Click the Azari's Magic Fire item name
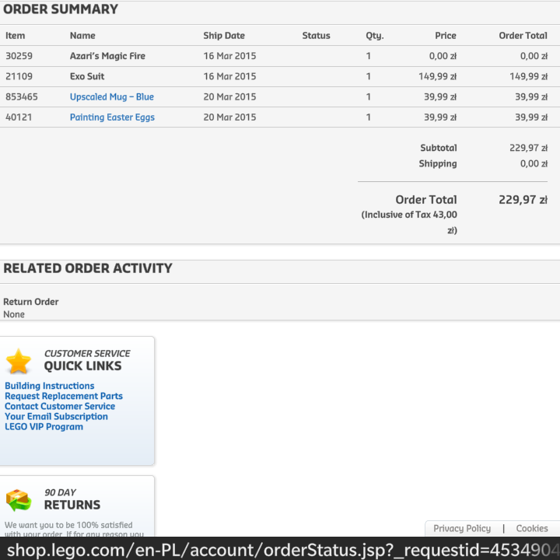 [107, 56]
